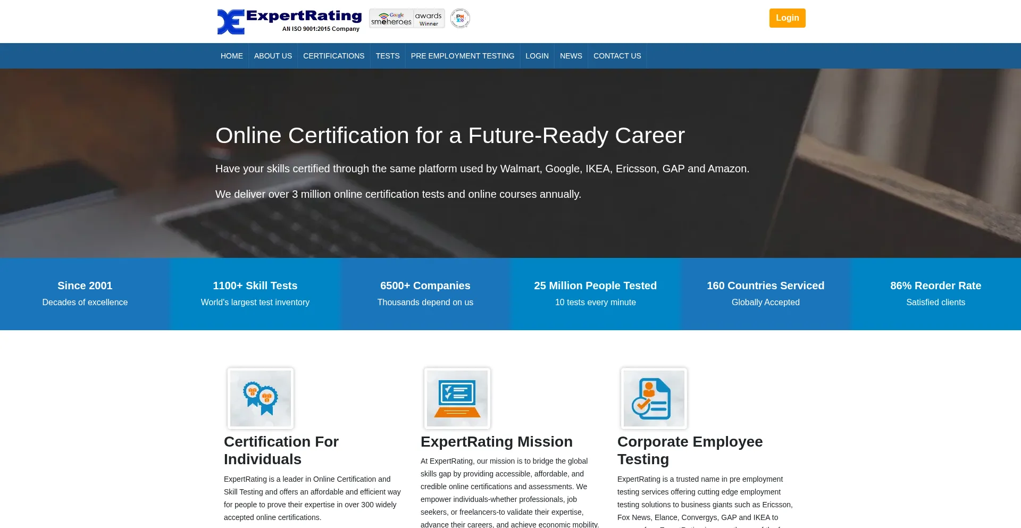Click '160 Countries Serviced' heading
Viewport: 1021px width, 528px height.
click(x=766, y=286)
